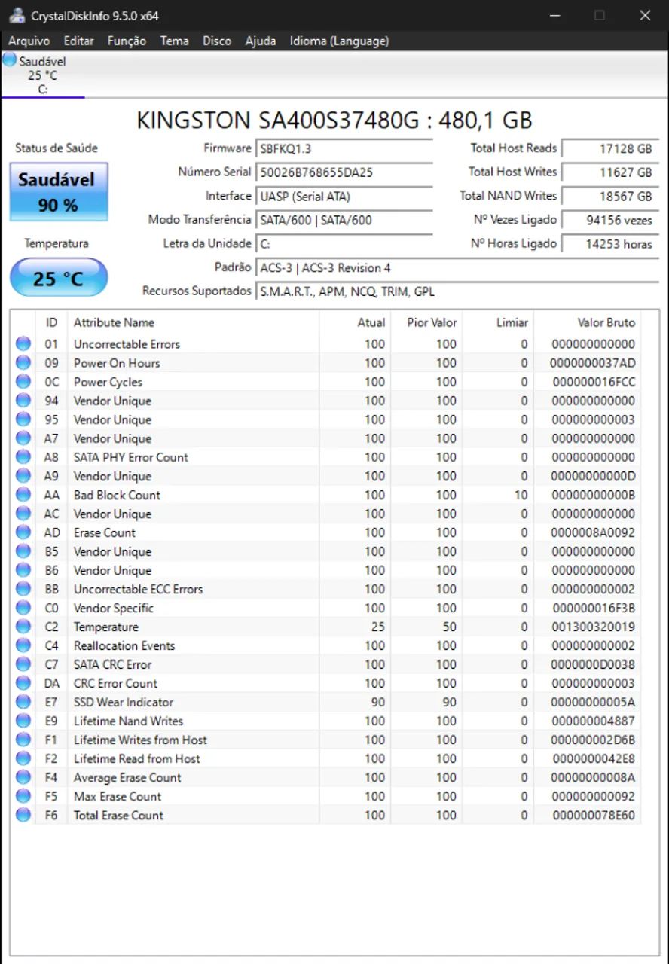Click the Bad Block Count threshold value 10
This screenshot has width=669, height=964.
click(x=521, y=495)
